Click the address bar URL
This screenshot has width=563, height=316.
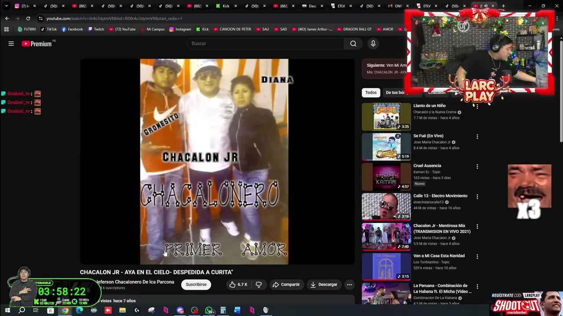tap(114, 18)
